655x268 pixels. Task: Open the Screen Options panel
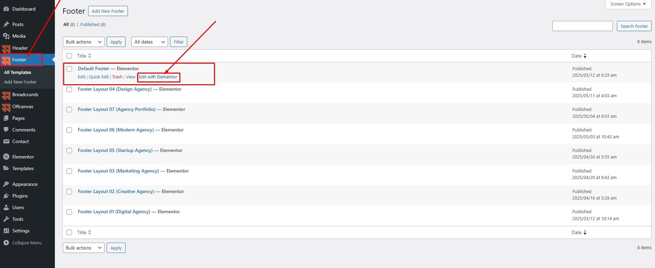628,4
